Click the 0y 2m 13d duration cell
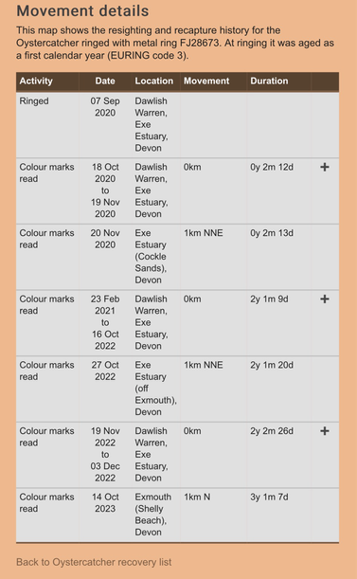Viewport: 357px width, 579px height. click(x=272, y=233)
